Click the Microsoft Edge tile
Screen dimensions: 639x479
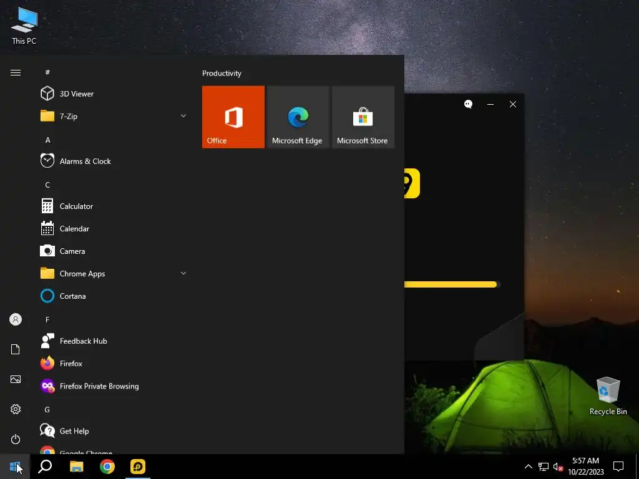click(x=298, y=117)
